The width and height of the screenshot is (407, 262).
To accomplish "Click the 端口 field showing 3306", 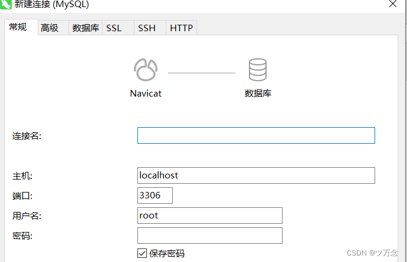I will click(x=155, y=195).
